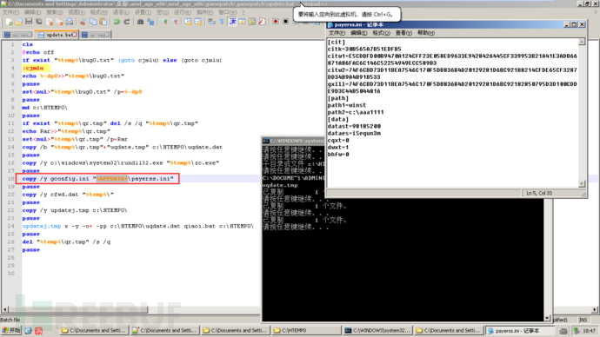
Task: Click the Stop Recording macro icon
Action: 285,22
